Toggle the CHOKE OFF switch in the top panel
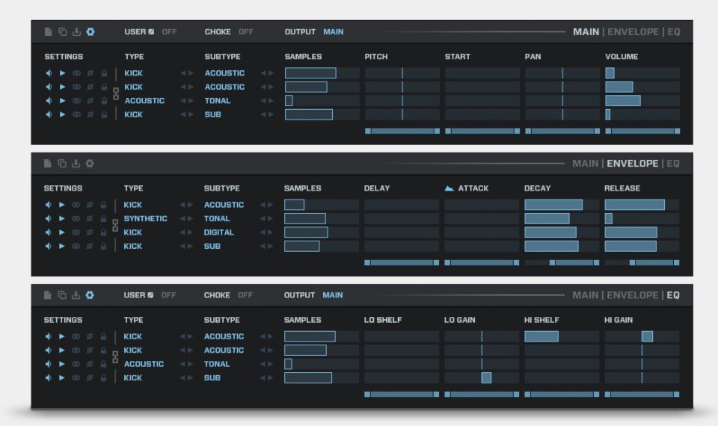 tap(245, 31)
